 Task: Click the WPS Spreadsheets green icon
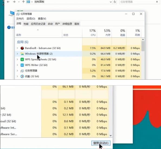22,59
